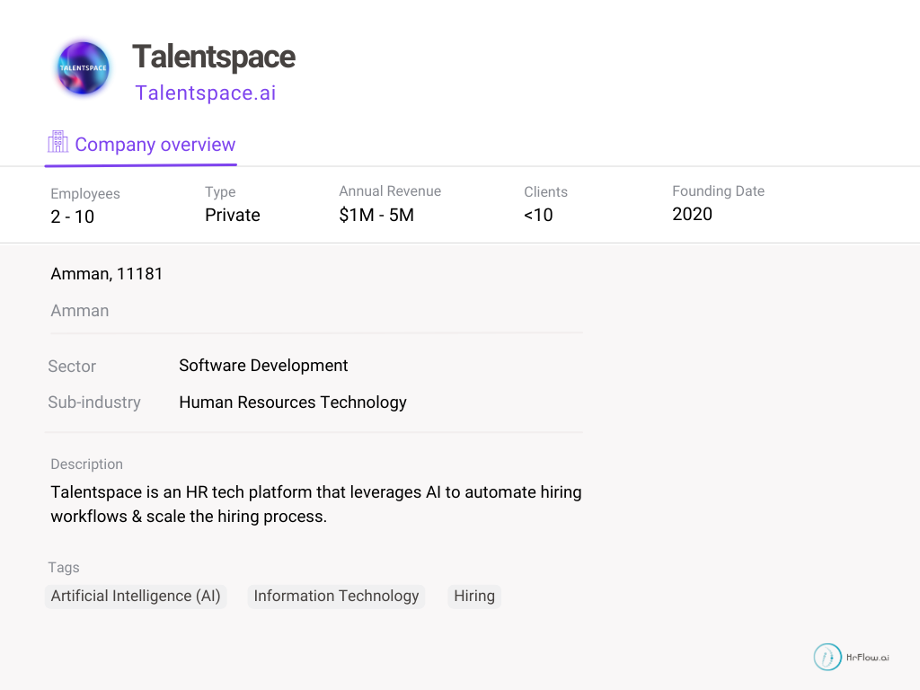Click sub-industry Human Resources Technology
Viewport: 920px width, 690px height.
click(293, 402)
